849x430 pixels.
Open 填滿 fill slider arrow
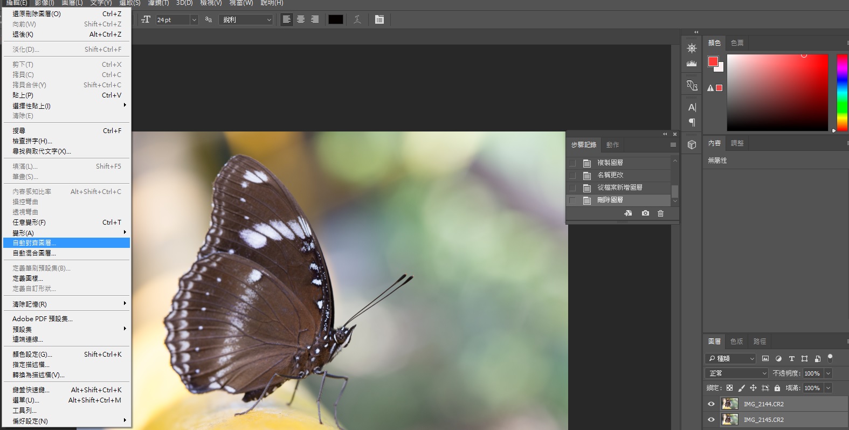click(829, 388)
